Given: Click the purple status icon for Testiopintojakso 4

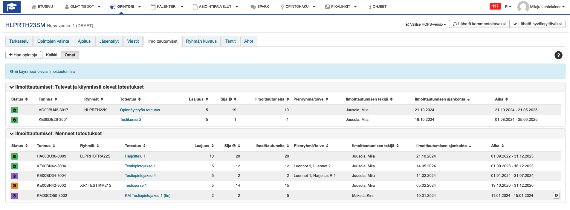Looking at the screenshot, I should click(x=14, y=176).
